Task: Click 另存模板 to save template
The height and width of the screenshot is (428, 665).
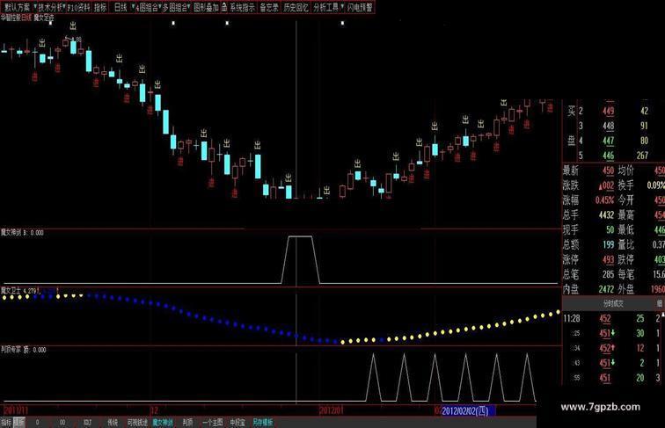Action: pos(263,423)
